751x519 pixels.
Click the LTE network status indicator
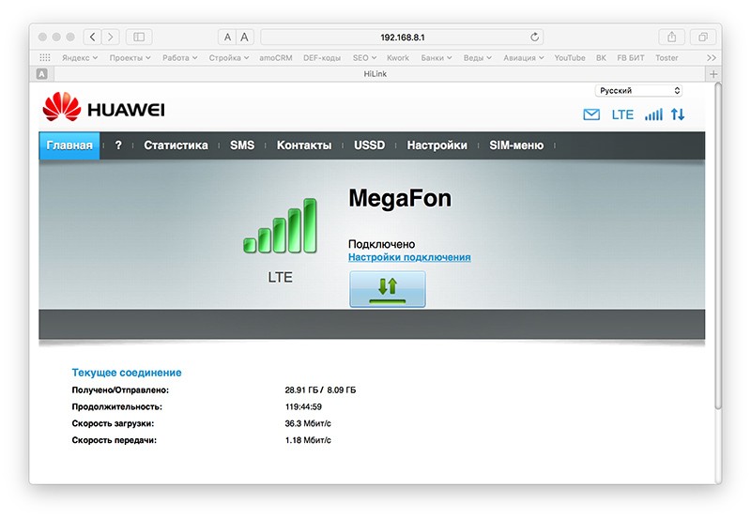point(622,114)
